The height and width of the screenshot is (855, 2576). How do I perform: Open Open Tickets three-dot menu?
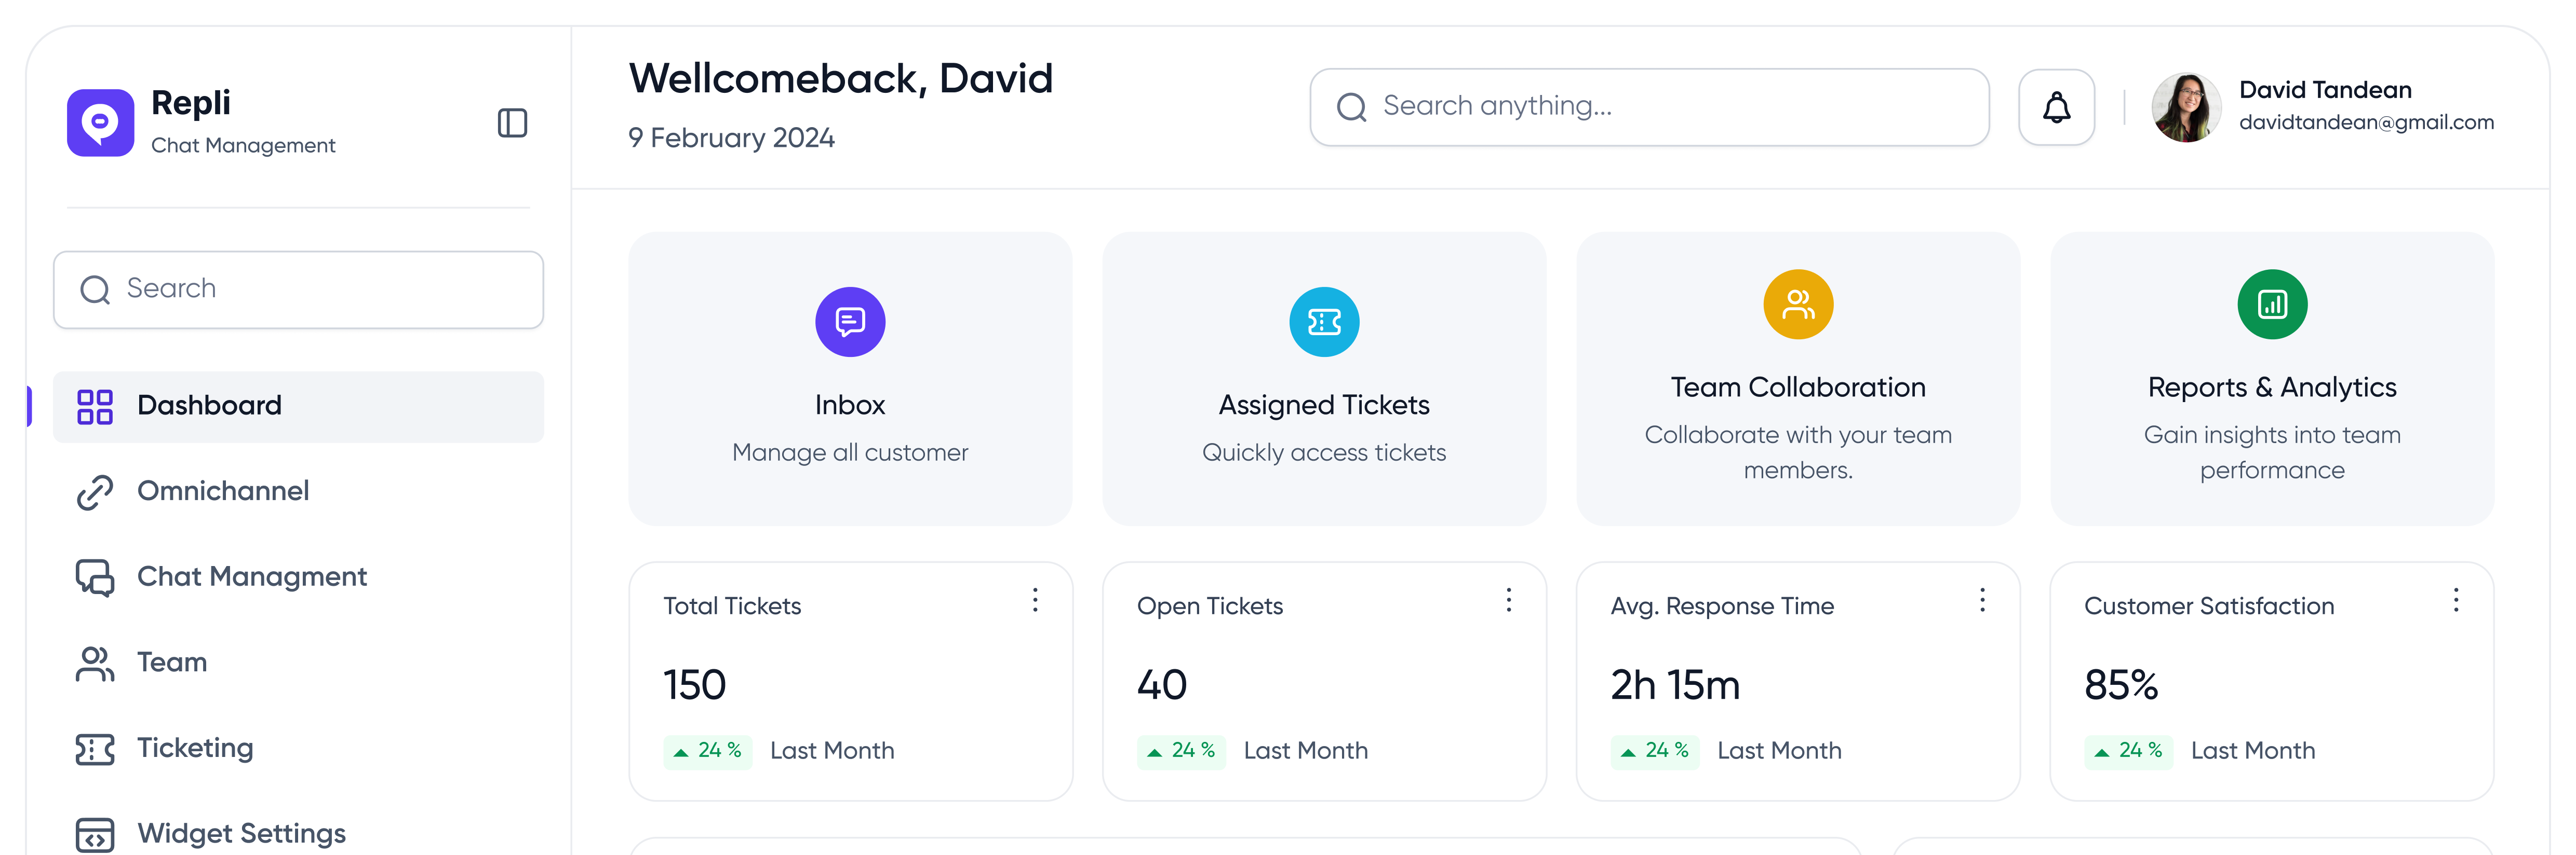click(x=1509, y=600)
